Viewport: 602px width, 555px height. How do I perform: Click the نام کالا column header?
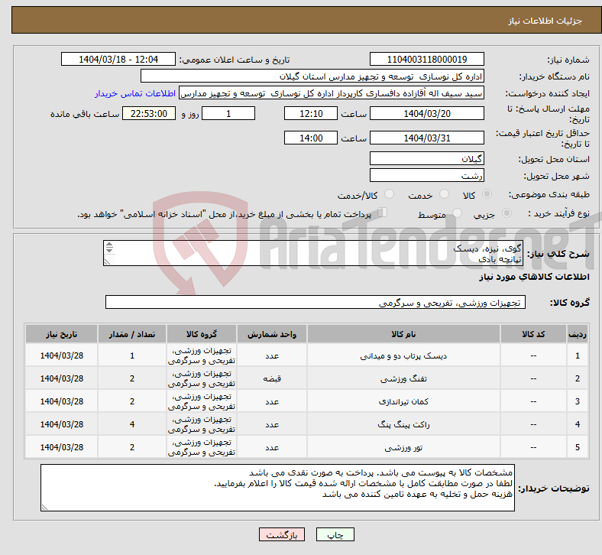click(x=403, y=334)
